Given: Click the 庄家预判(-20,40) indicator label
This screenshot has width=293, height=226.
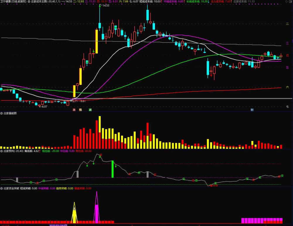Looking at the screenshot, I should pos(13,151).
